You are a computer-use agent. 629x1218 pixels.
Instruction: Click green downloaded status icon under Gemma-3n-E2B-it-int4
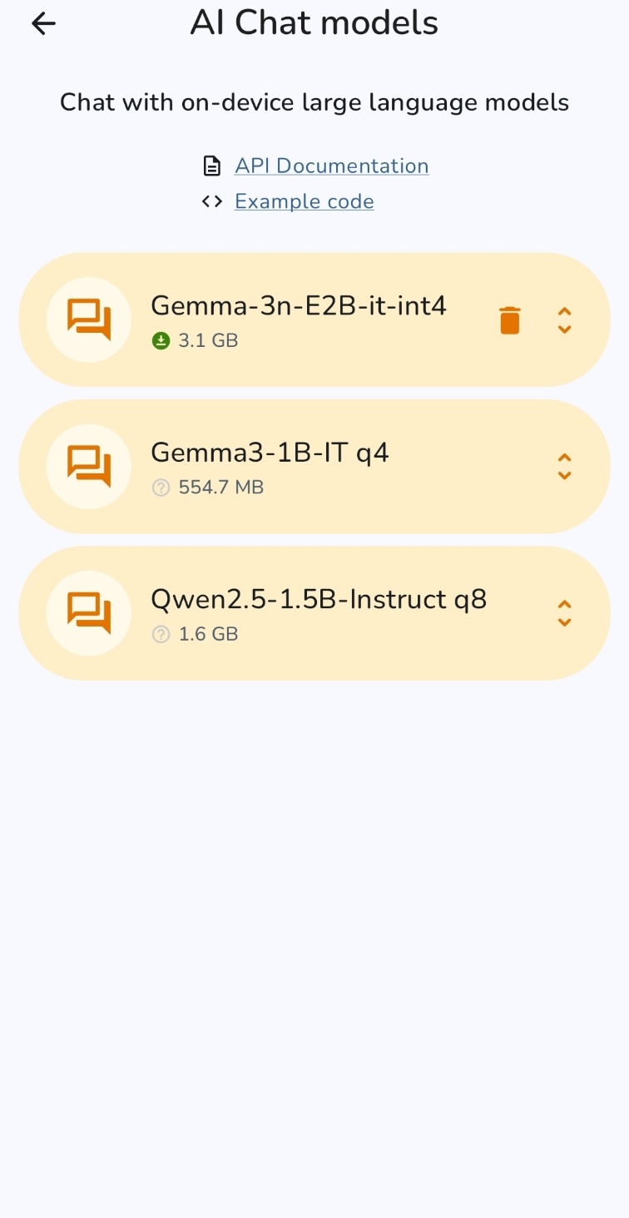pyautogui.click(x=161, y=340)
